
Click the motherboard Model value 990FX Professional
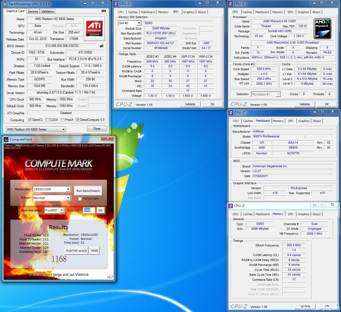click(x=278, y=136)
